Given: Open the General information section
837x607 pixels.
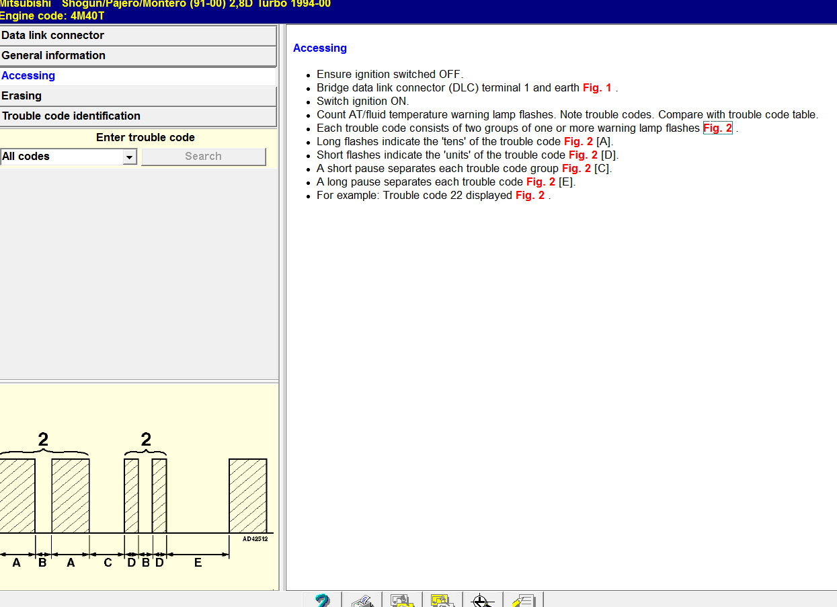Looking at the screenshot, I should coord(138,56).
